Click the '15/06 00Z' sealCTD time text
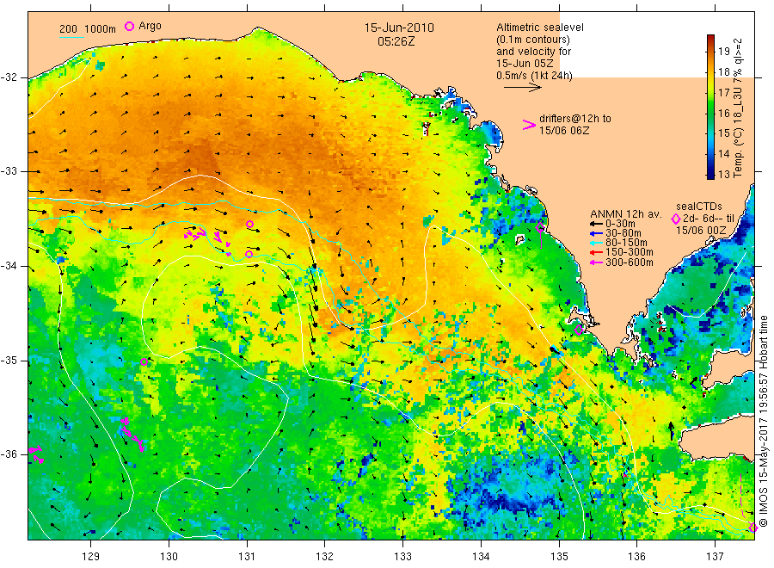This screenshot has width=774, height=568. tap(701, 230)
